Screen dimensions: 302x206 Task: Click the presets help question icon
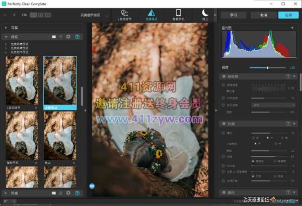click(77, 37)
